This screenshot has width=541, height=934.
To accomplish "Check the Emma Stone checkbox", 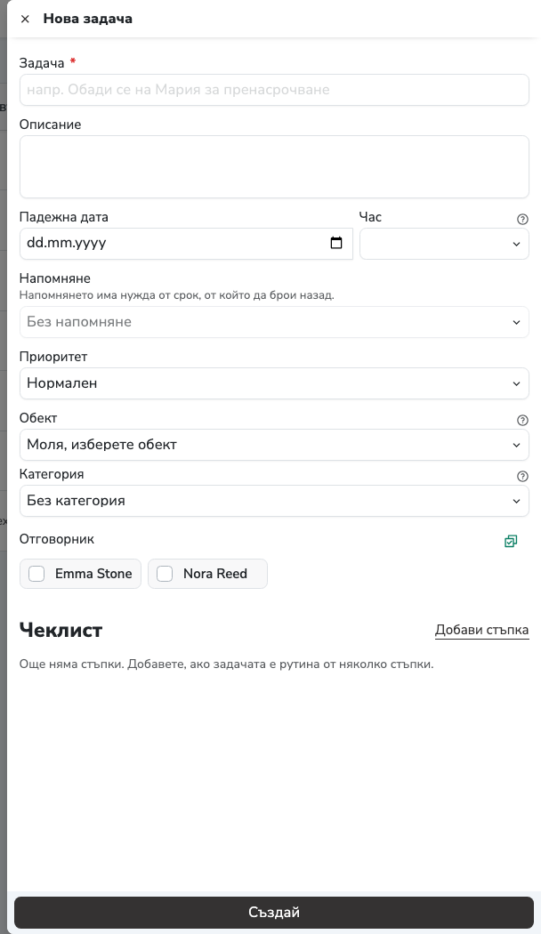I will click(37, 574).
